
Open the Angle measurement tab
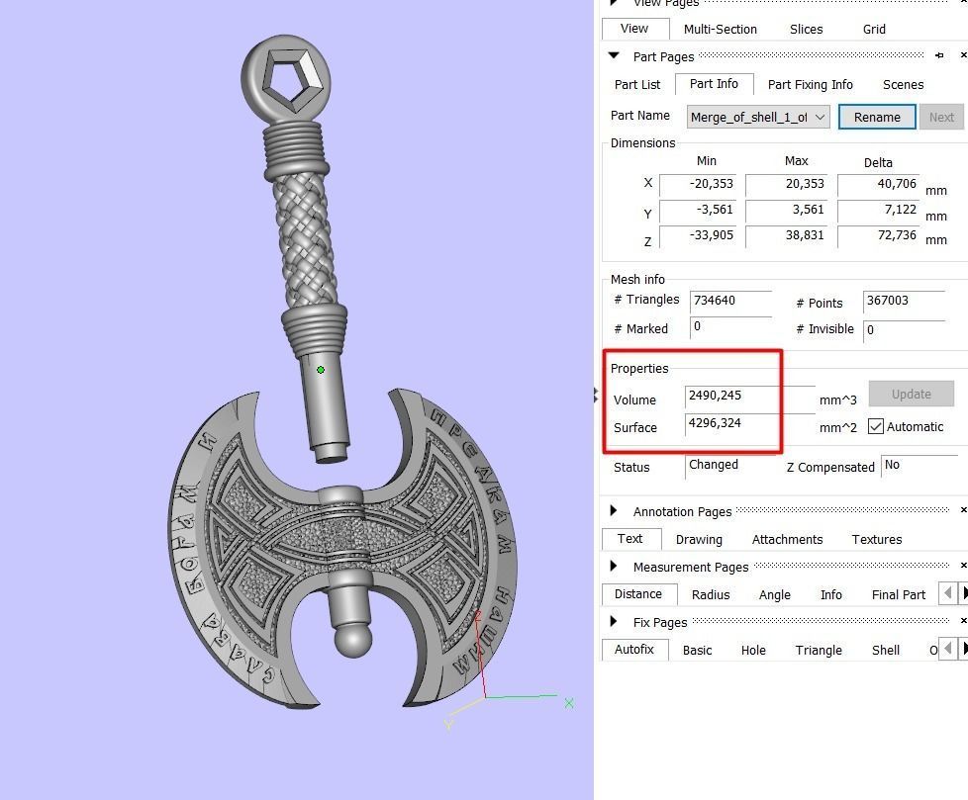tap(775, 595)
